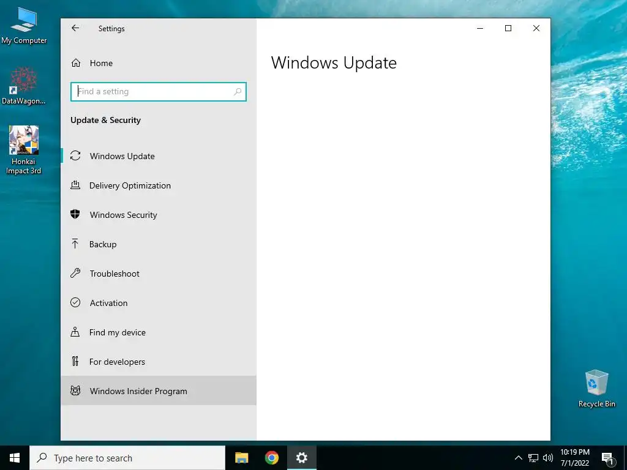Viewport: 627px width, 470px height.
Task: Click the Find a setting search box
Action: [x=159, y=92]
